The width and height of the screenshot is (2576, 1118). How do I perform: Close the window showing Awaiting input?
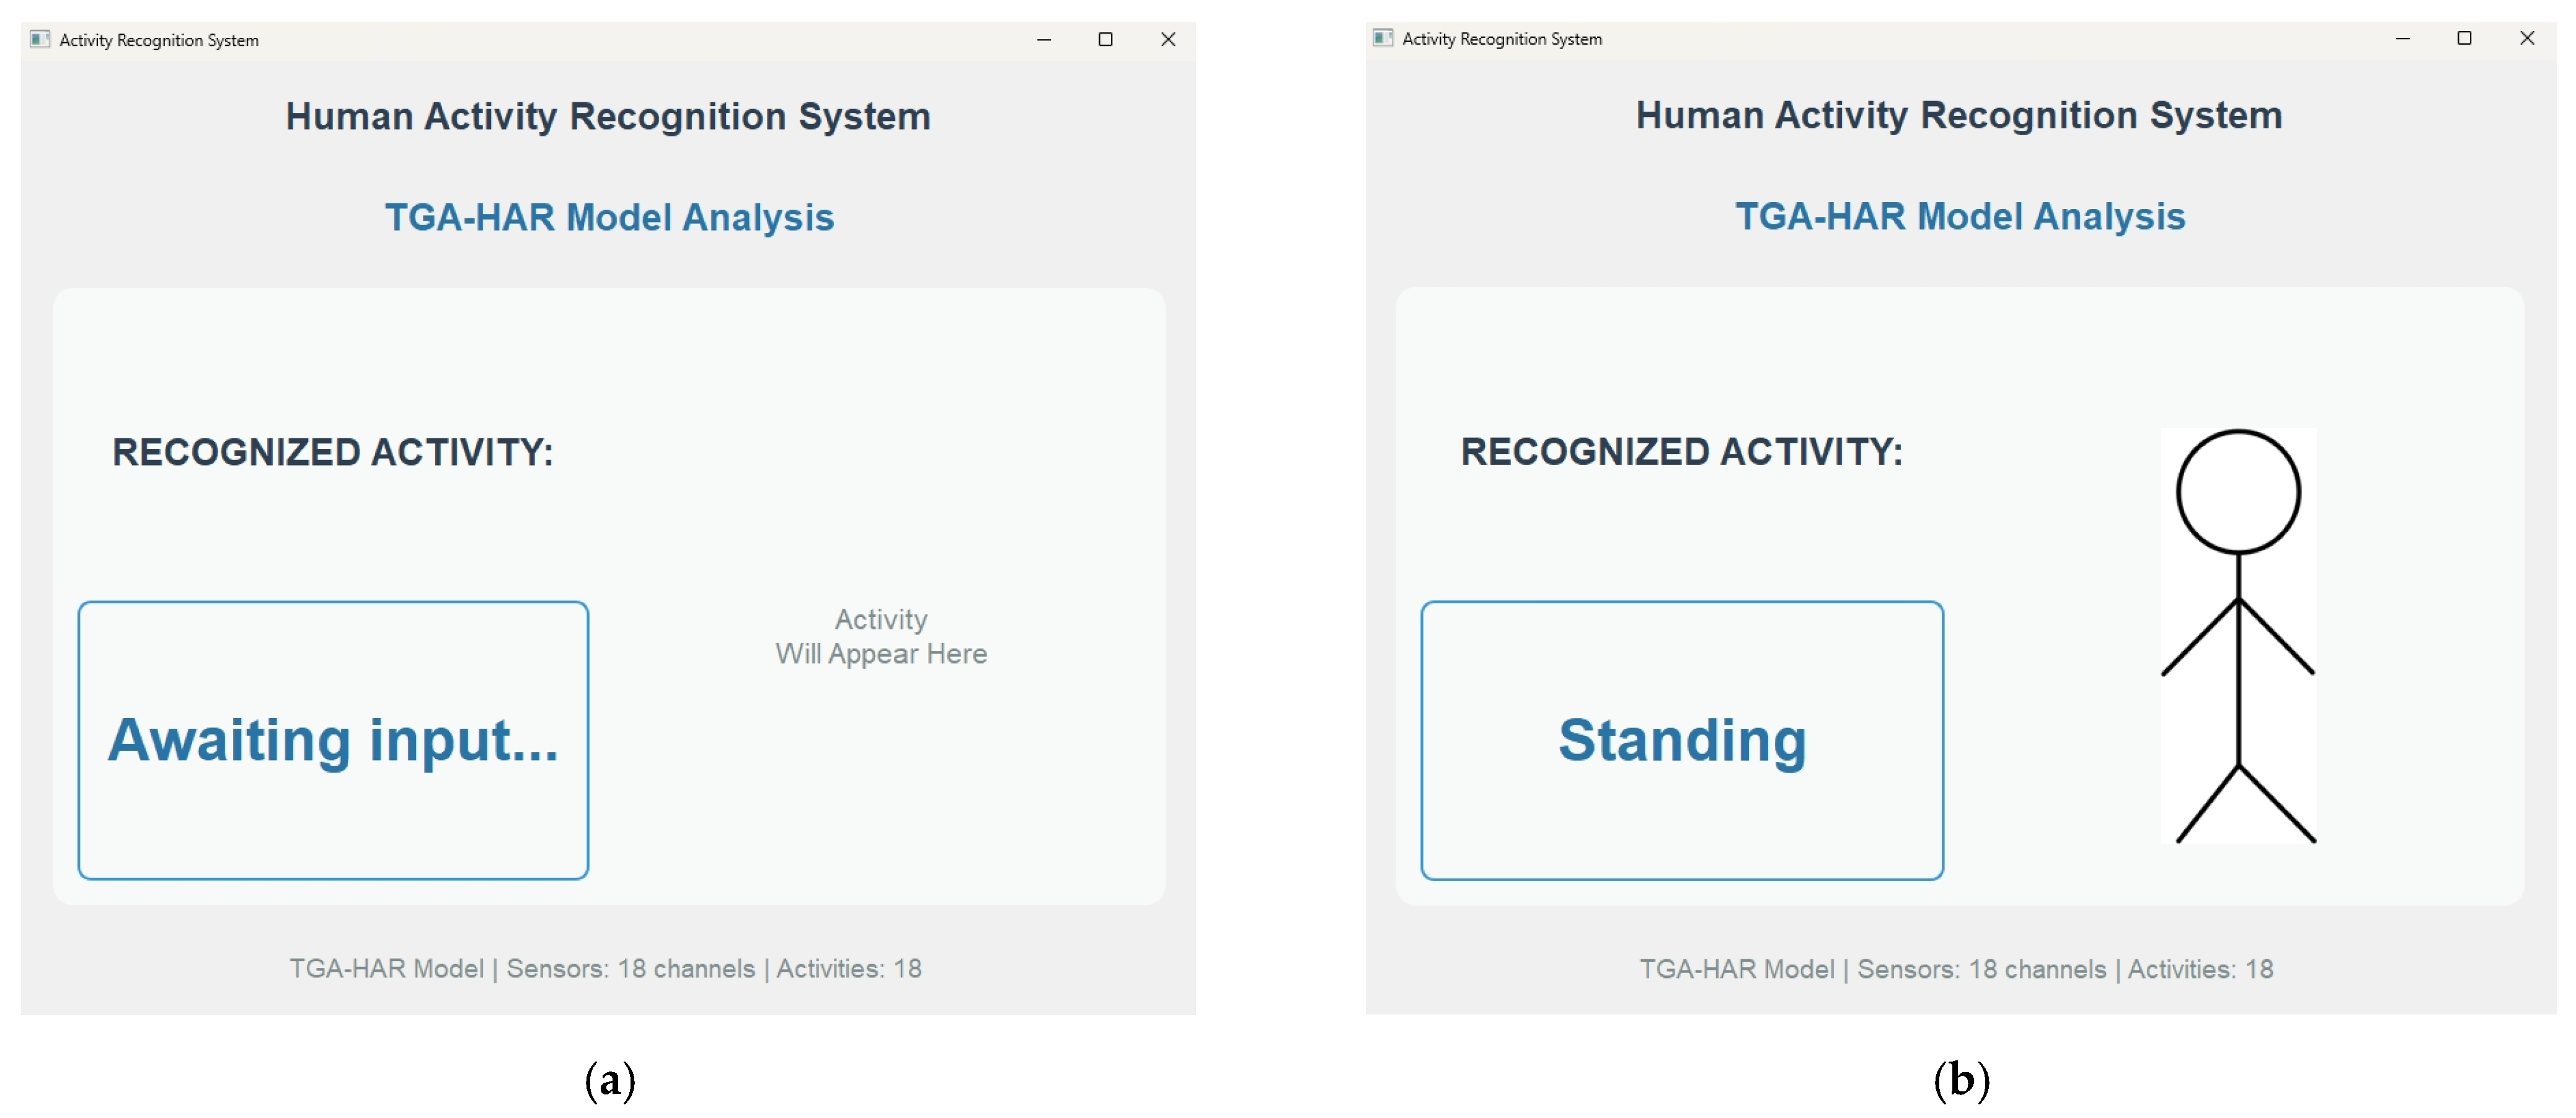coord(1167,39)
